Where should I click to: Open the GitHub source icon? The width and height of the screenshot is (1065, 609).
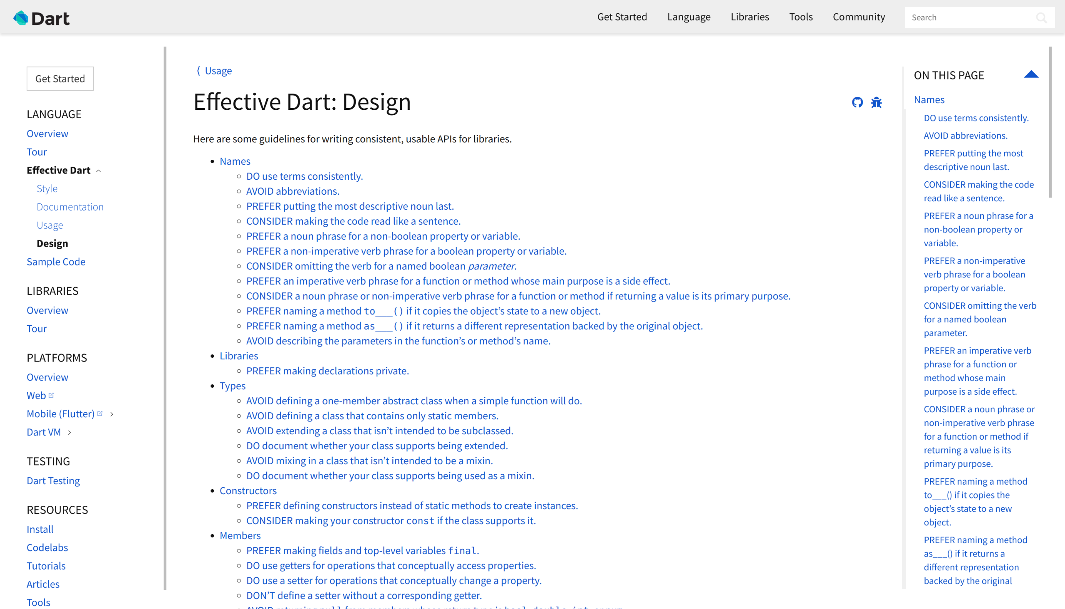tap(857, 102)
